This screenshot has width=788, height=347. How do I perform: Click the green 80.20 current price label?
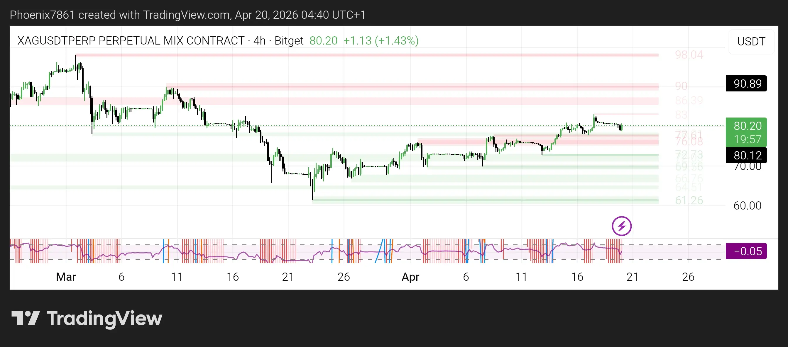point(746,126)
